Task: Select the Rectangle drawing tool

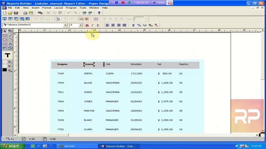Action: [x=5, y=35]
